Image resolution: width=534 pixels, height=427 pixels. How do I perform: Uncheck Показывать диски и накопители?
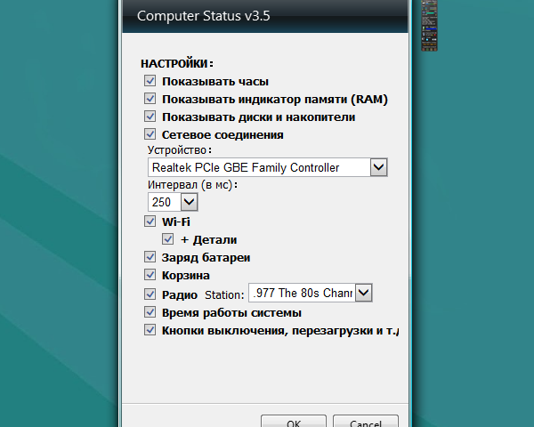click(x=150, y=117)
